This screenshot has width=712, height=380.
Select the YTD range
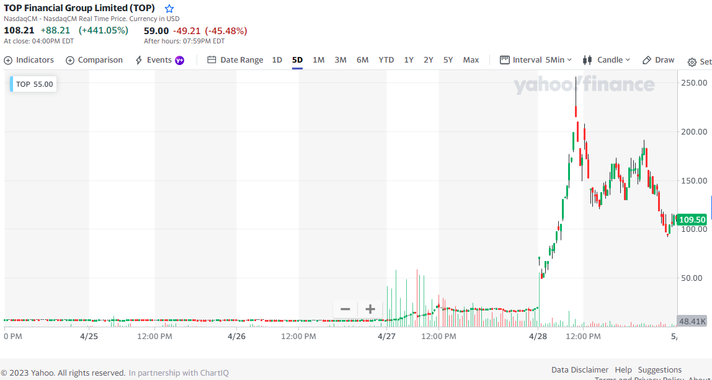[386, 60]
